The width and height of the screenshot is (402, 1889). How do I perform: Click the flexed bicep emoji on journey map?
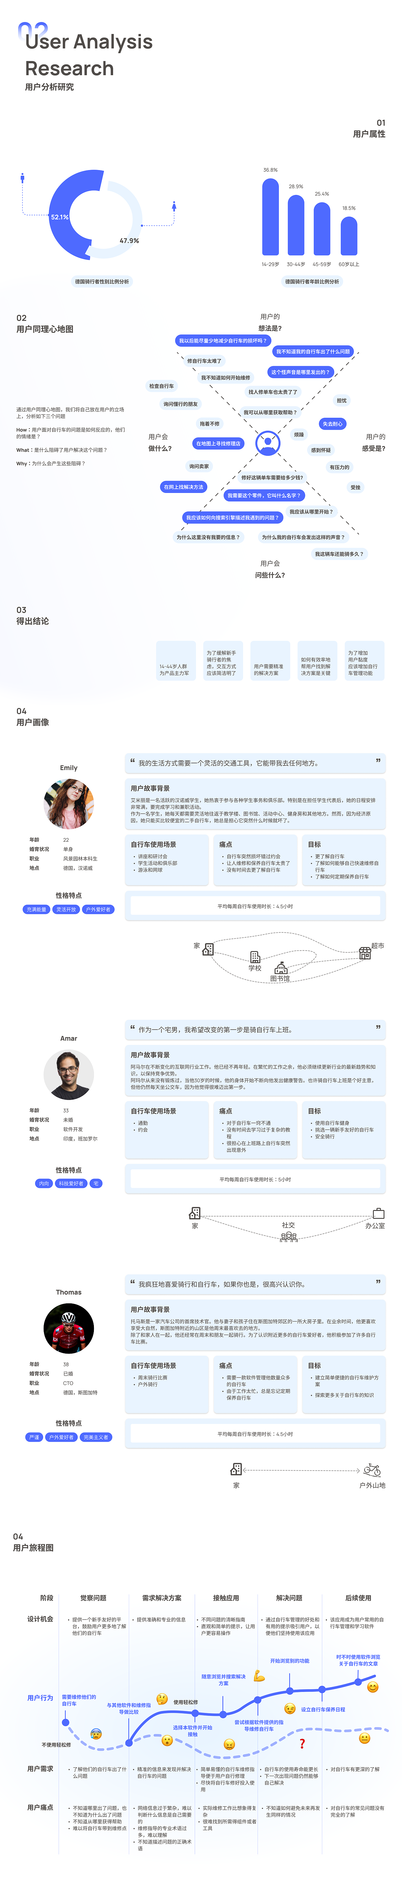click(x=259, y=1676)
